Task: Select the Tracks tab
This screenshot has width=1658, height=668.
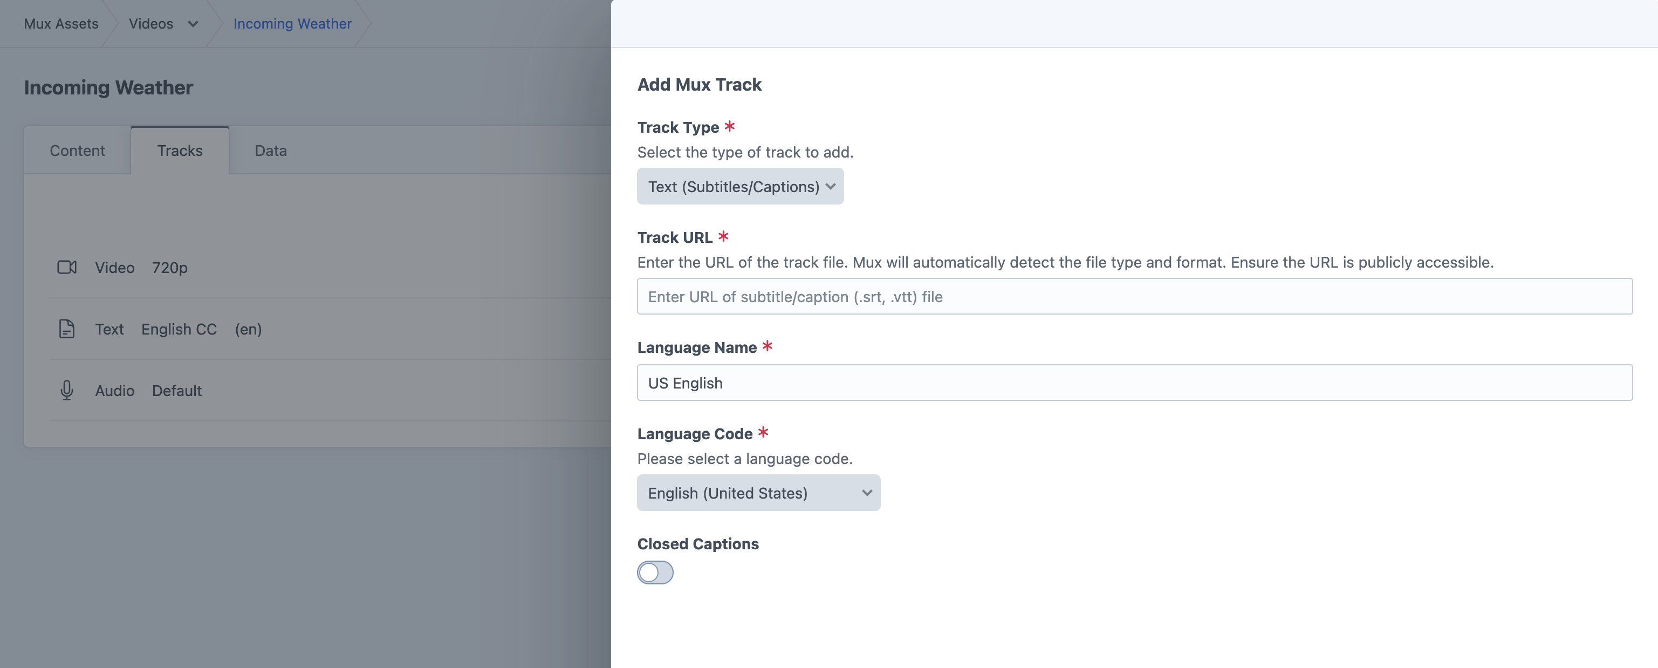Action: 180,151
